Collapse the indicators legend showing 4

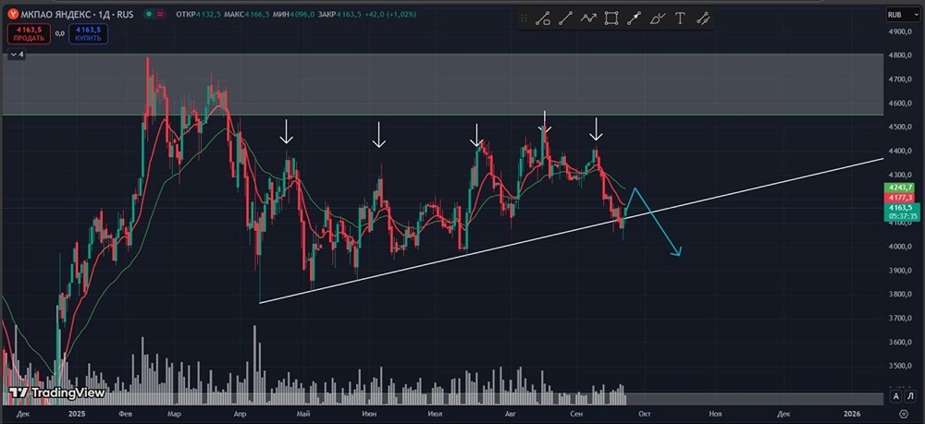(x=17, y=55)
